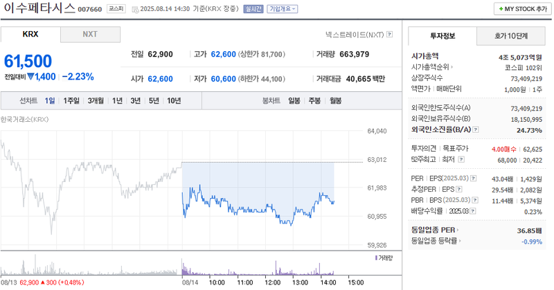Click -0.99% sector change rate
Viewport: 554px width, 290px height.
(x=532, y=242)
